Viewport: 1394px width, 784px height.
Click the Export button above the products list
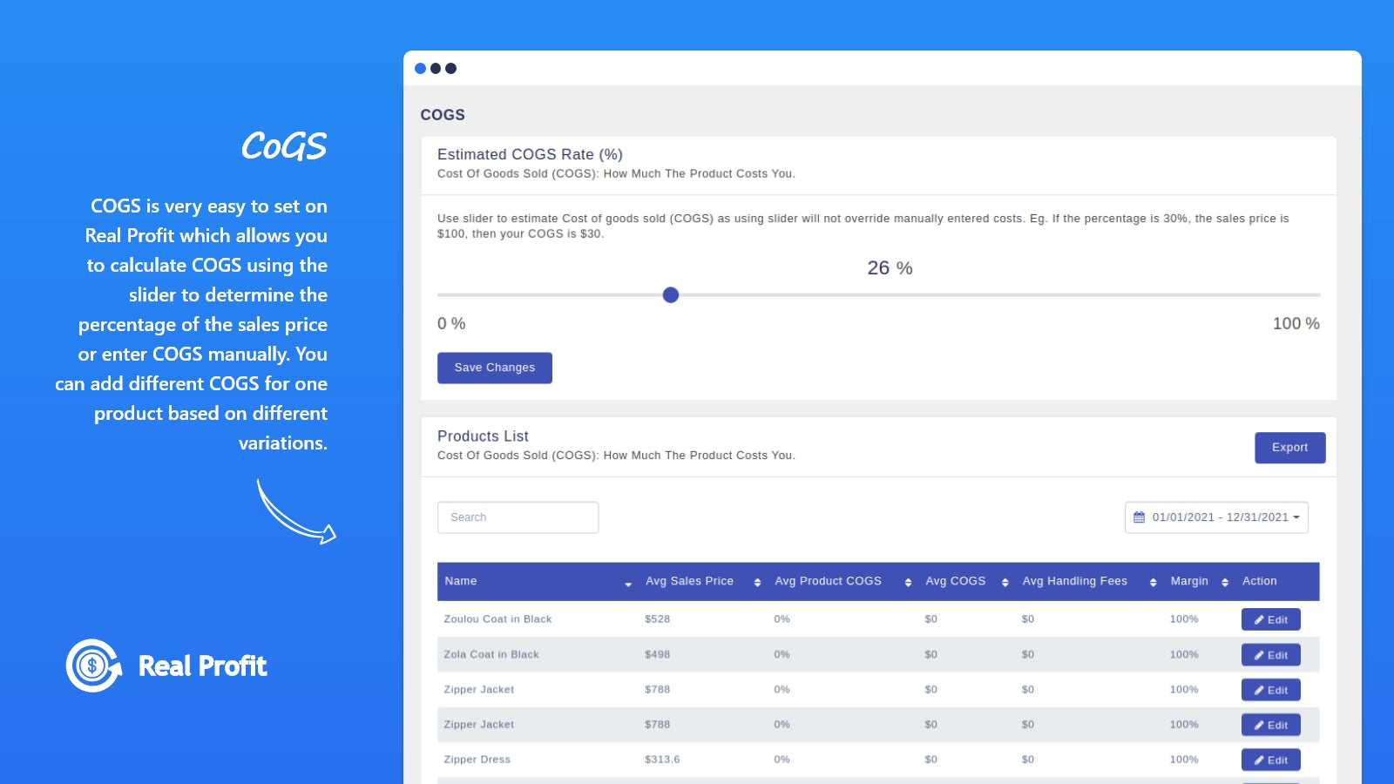click(1289, 447)
